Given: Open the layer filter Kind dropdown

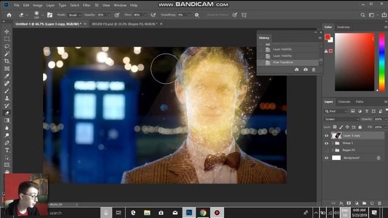Looking at the screenshot, I should tap(336, 111).
